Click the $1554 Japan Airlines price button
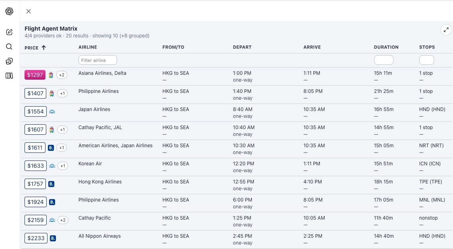 35,111
